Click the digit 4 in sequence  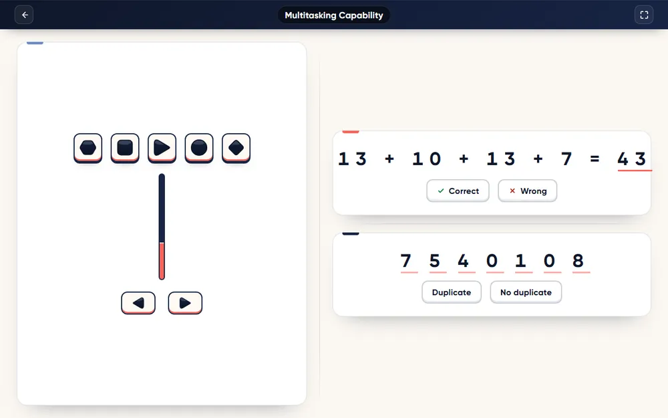[x=463, y=261]
